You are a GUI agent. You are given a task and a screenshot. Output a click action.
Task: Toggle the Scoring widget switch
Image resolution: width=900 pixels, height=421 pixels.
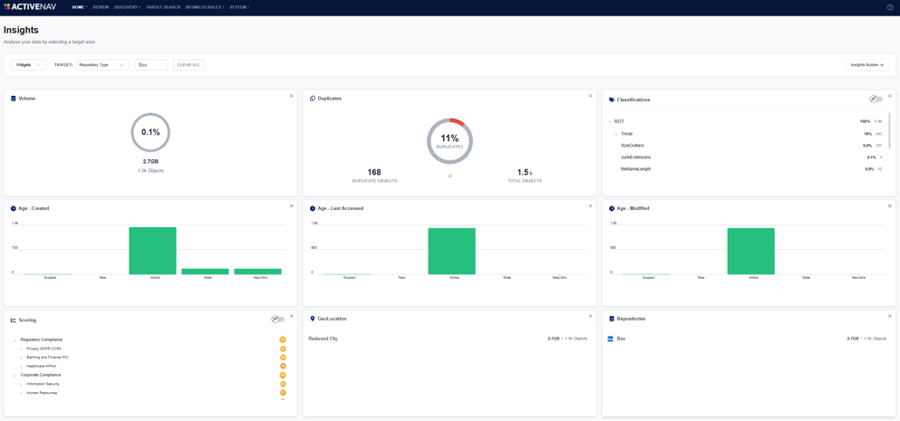click(x=278, y=320)
